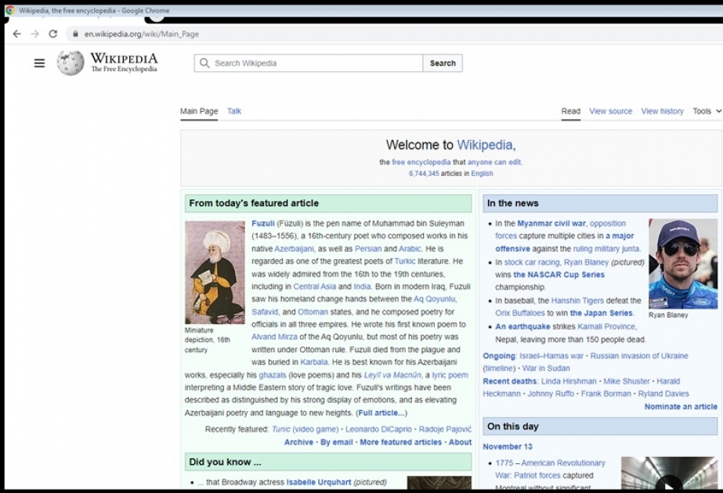Open More featured articles link
Viewport: 723px width, 493px height.
coord(401,442)
